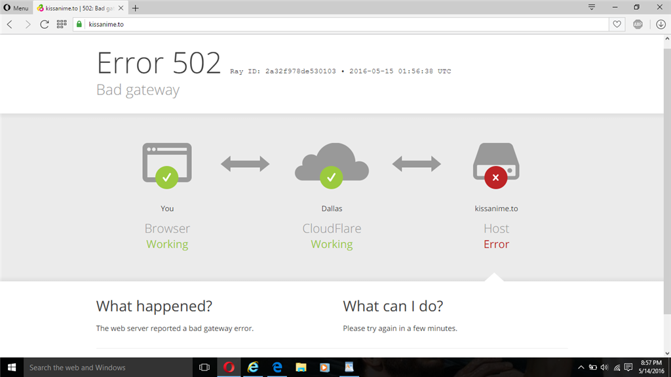Click the battery power tray icon
671x377 pixels.
592,368
